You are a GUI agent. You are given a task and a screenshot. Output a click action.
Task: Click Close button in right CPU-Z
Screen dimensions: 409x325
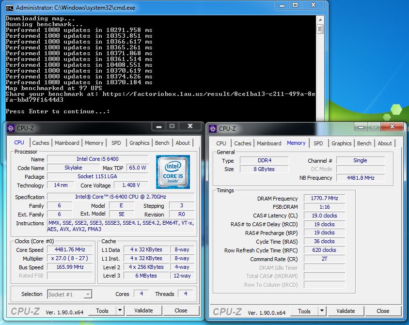click(383, 311)
